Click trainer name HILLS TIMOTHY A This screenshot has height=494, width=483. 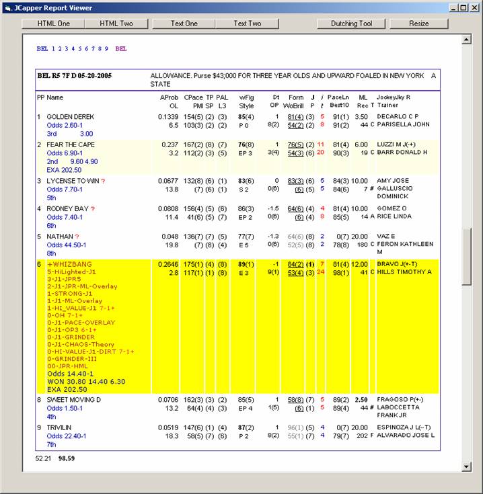click(404, 272)
